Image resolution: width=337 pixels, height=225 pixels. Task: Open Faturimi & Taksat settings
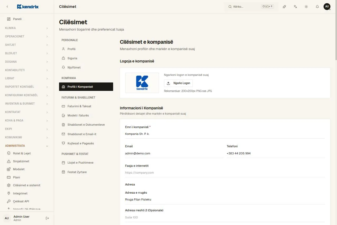tap(86, 106)
